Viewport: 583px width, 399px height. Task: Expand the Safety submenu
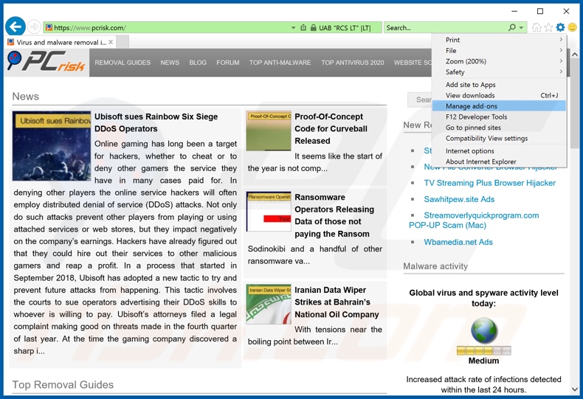point(499,72)
